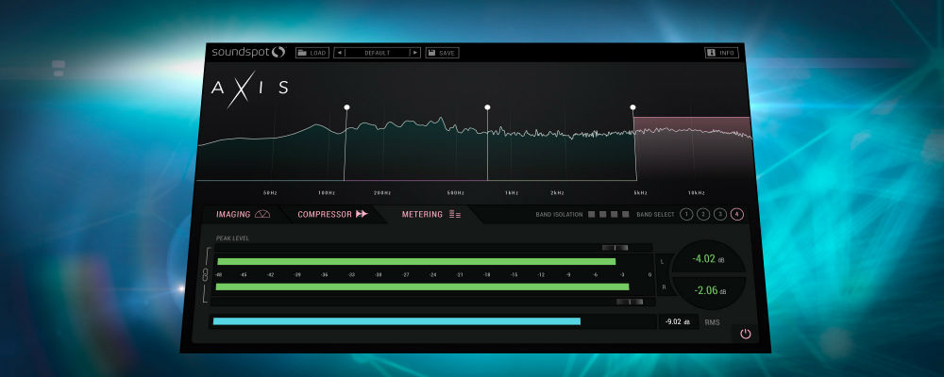Select band 1
This screenshot has width=944, height=377.
pos(686,214)
